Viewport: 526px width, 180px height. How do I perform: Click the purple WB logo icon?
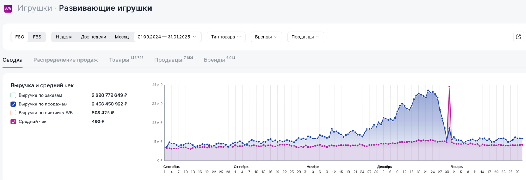pos(8,8)
